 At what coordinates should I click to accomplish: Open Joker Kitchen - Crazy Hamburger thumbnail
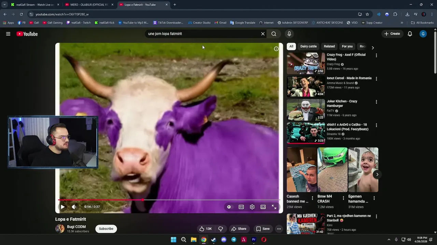(306, 110)
